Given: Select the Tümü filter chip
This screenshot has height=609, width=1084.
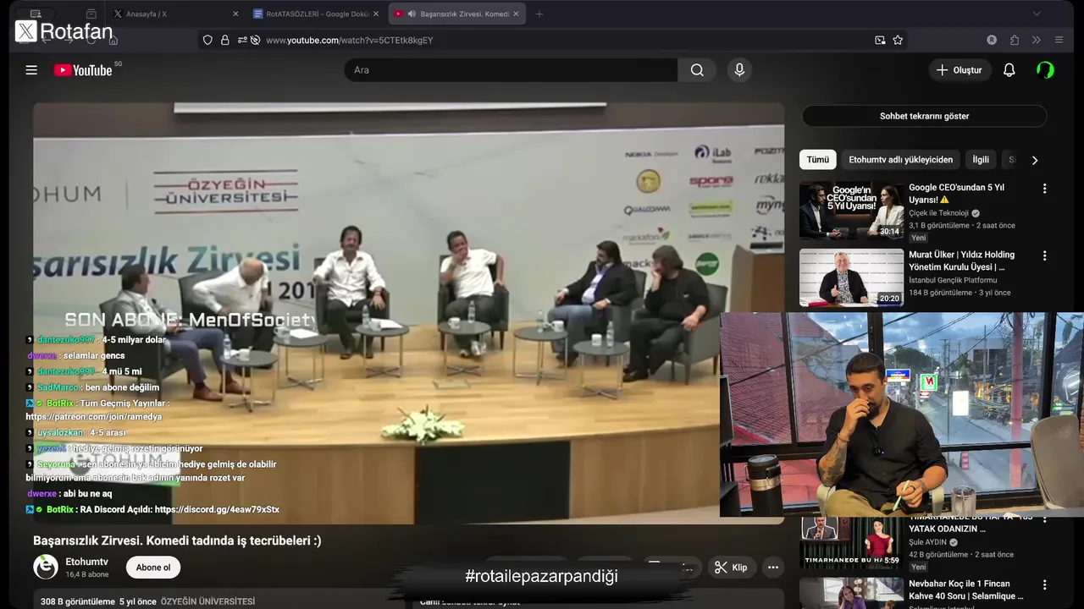Looking at the screenshot, I should [817, 159].
